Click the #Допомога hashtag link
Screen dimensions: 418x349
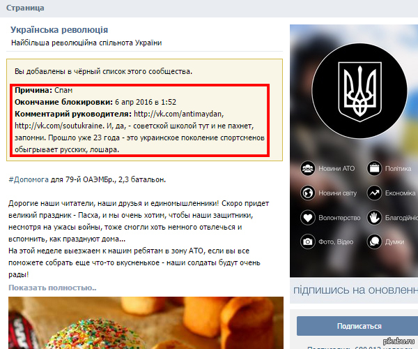click(x=29, y=179)
